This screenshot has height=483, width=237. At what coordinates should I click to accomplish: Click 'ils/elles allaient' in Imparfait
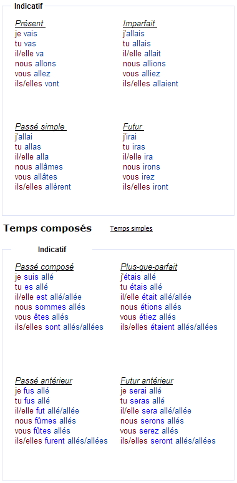click(150, 84)
